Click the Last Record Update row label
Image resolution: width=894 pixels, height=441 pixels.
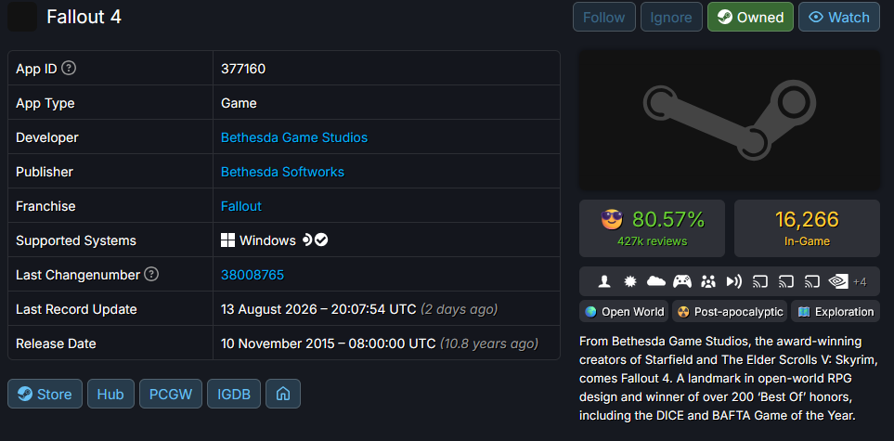[76, 309]
